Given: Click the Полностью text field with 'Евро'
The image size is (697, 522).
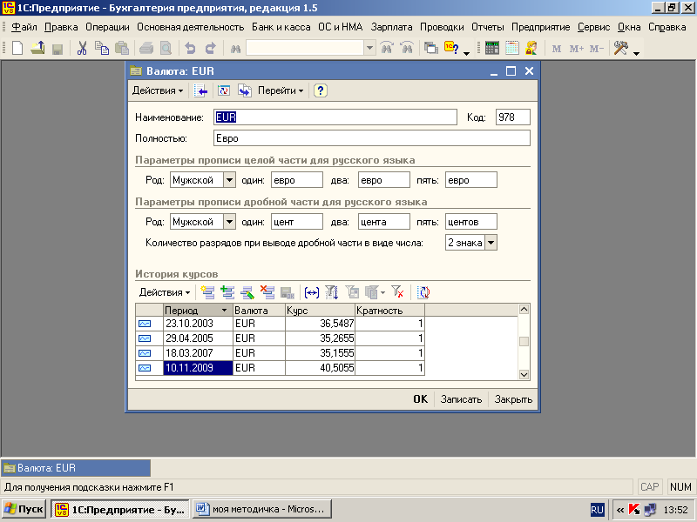Looking at the screenshot, I should pyautogui.click(x=371, y=138).
